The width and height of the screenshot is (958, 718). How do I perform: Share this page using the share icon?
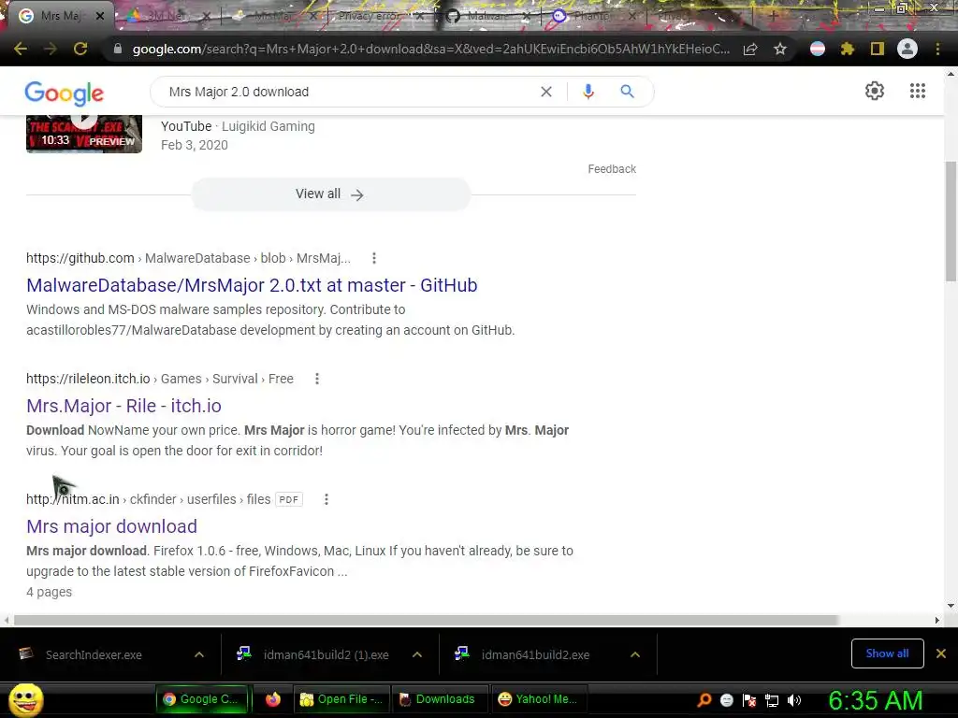click(750, 49)
